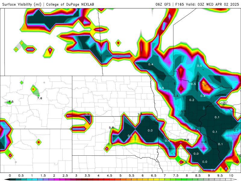Click the 1.5 visibility value on map
The width and height of the screenshot is (241, 181).
[140, 114]
